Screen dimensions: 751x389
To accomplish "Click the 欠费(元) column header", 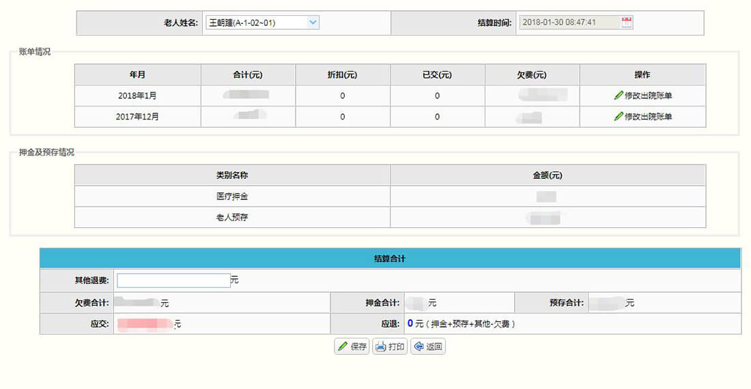I will coord(532,75).
